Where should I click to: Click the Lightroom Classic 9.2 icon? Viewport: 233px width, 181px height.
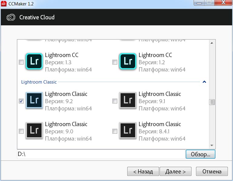coord(34,100)
